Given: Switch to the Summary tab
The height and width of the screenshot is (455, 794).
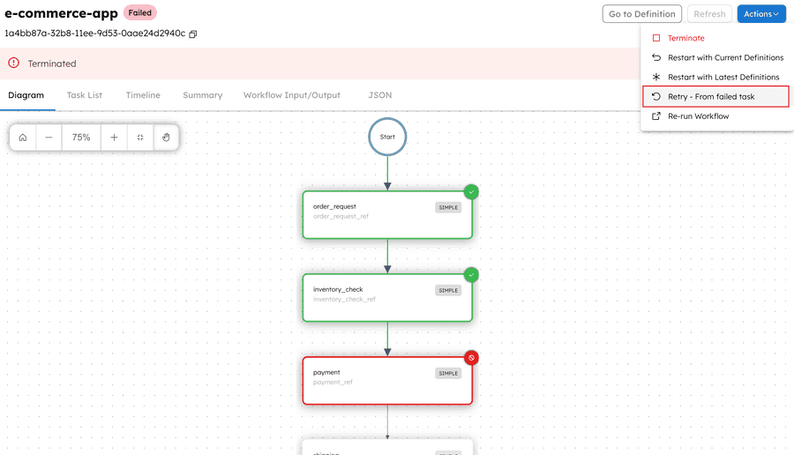Looking at the screenshot, I should pyautogui.click(x=203, y=95).
